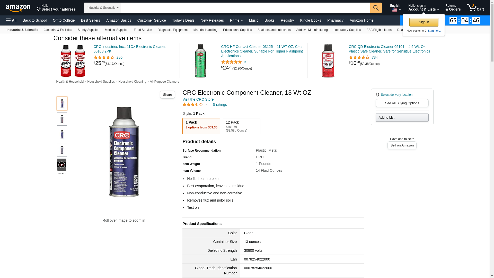Expand the star rating breakdown arrow
Screen dimensions: 494x278
[206, 105]
